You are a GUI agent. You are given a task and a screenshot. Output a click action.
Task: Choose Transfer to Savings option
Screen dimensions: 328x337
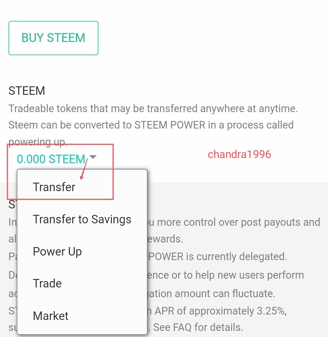82,219
